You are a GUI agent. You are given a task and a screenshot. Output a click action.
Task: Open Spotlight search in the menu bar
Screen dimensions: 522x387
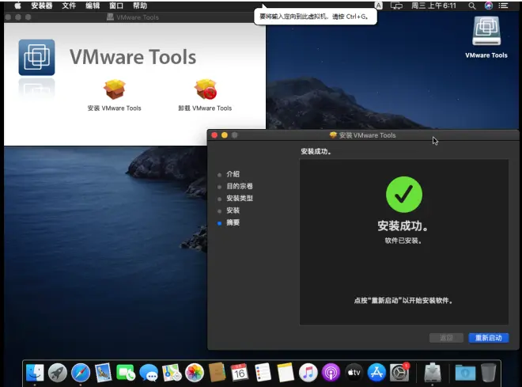pos(471,6)
